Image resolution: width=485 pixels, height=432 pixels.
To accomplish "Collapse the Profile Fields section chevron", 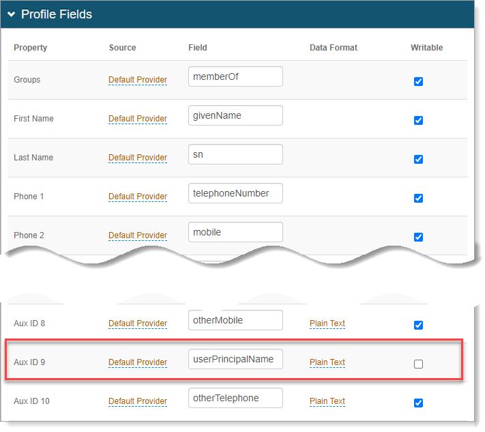I will (x=12, y=14).
